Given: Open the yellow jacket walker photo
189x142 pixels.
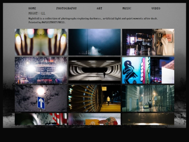Looking at the screenshot, I should coord(94,99).
